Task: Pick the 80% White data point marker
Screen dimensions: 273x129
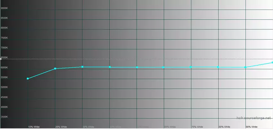Action: pos(218,67)
